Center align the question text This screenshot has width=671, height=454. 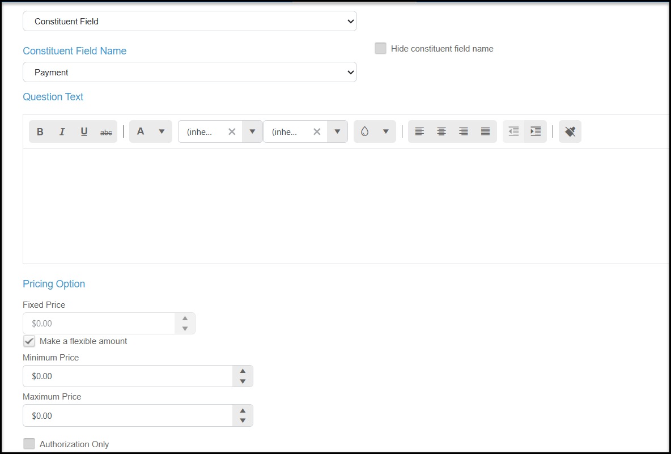click(441, 131)
